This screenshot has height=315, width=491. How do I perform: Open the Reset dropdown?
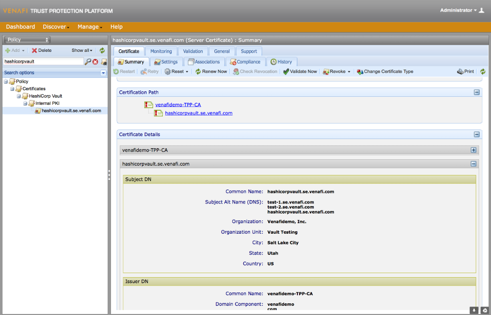click(x=176, y=72)
